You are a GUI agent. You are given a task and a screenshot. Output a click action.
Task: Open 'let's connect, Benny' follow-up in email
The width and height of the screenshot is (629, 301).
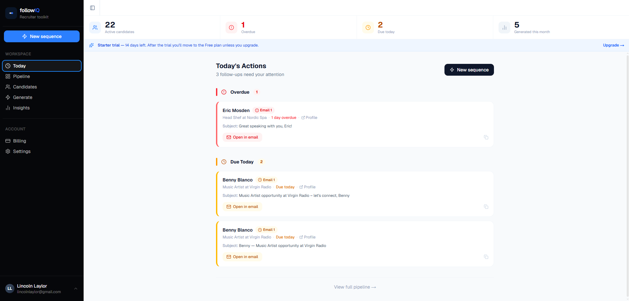click(x=242, y=207)
